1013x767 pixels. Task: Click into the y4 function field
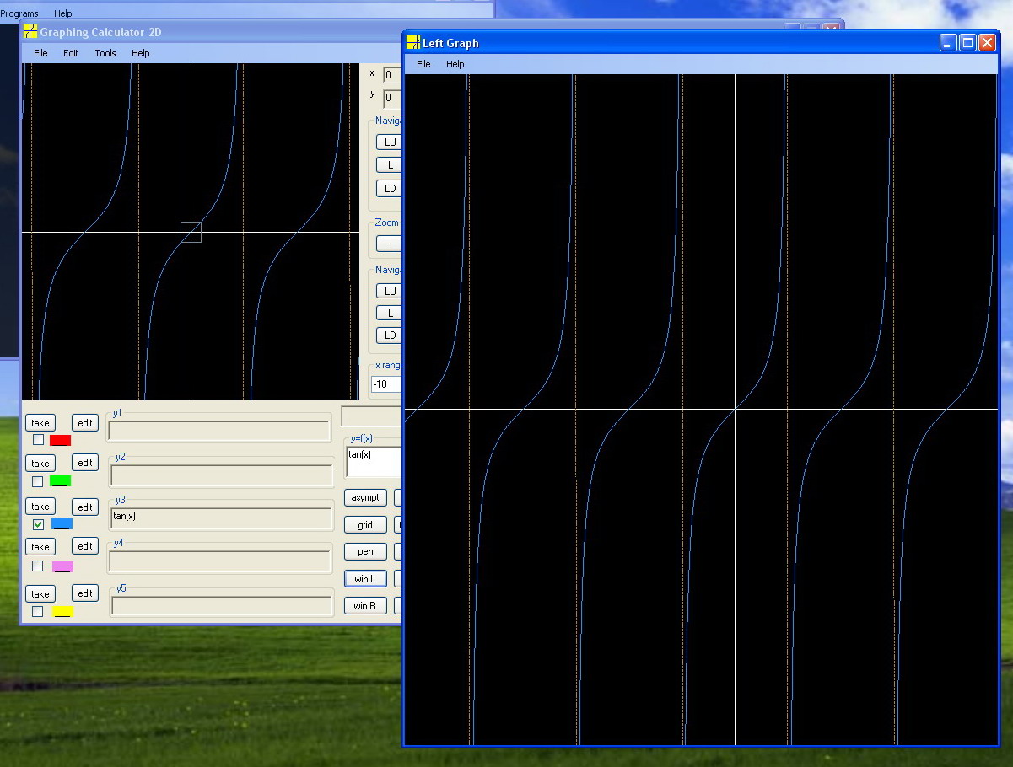pos(220,561)
